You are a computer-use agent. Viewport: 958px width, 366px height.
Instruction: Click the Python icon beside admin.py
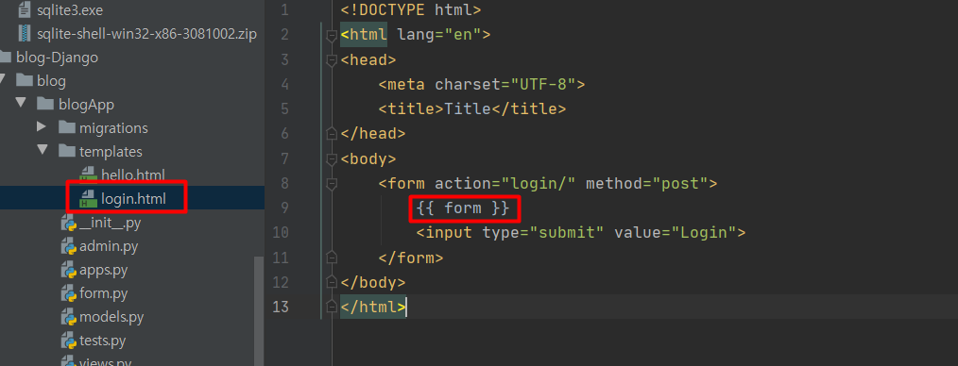(68, 246)
